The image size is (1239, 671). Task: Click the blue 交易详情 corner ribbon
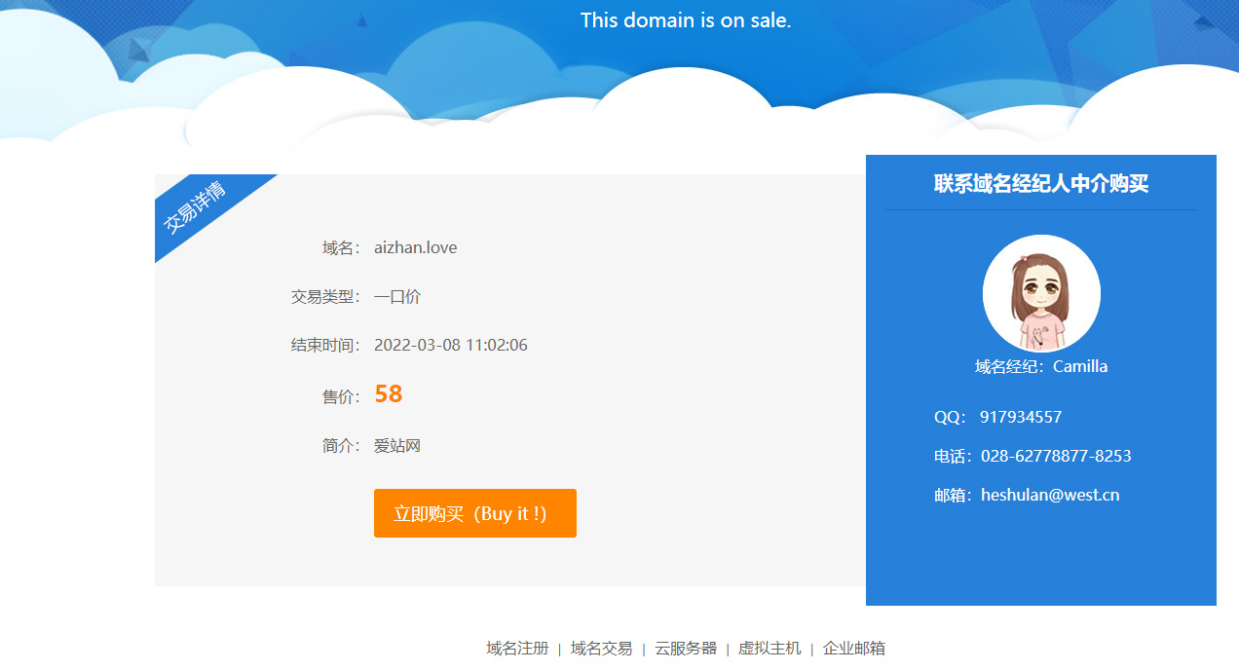click(x=198, y=206)
